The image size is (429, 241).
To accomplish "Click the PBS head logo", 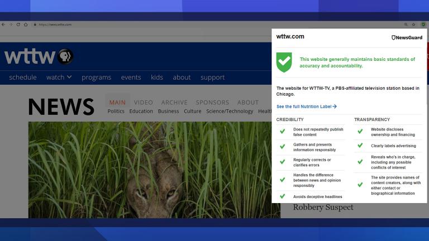I will pyautogui.click(x=65, y=56).
